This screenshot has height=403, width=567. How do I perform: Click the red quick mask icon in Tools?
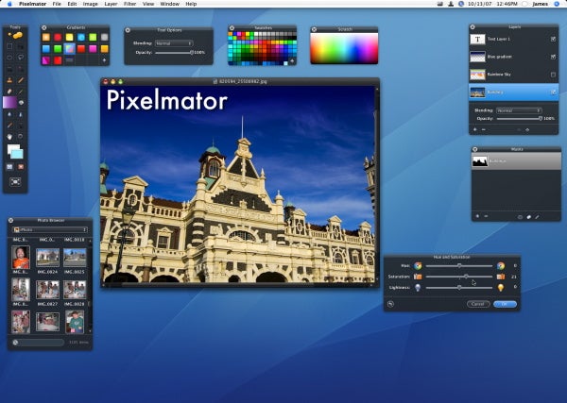(x=21, y=167)
